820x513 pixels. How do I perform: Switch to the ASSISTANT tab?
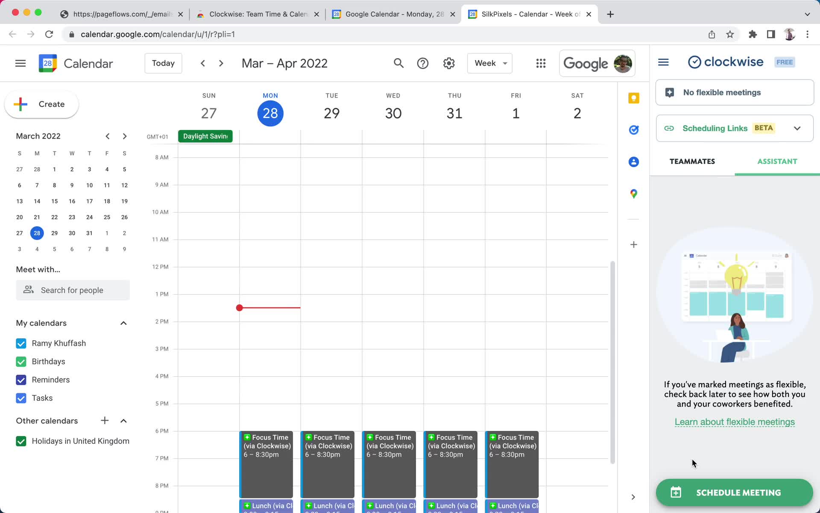(x=777, y=161)
